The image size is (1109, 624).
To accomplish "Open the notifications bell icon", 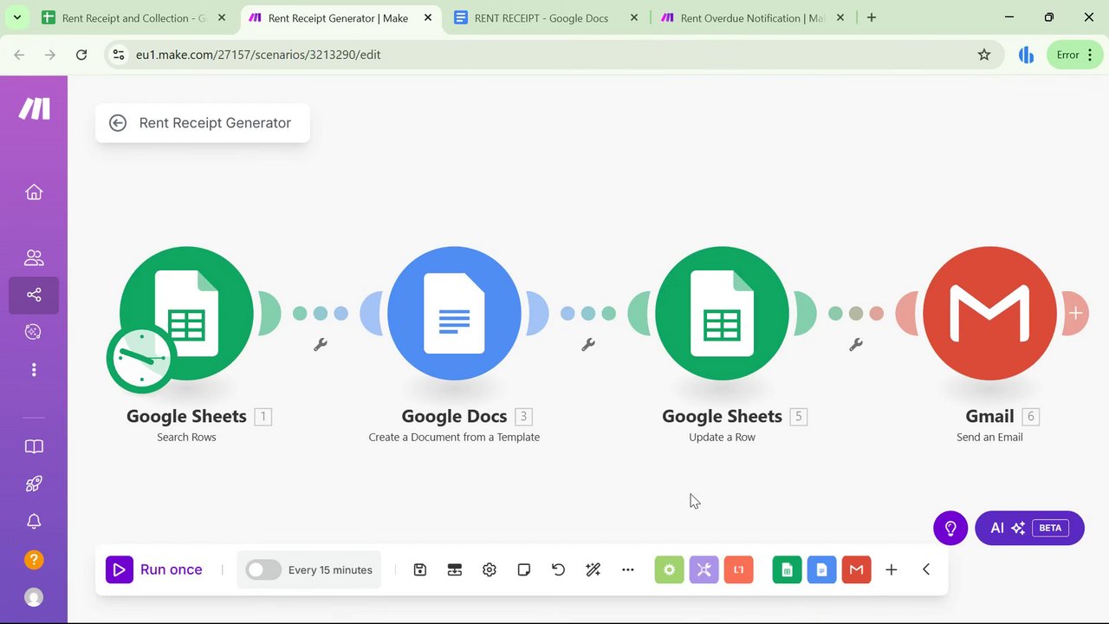I will (x=34, y=521).
